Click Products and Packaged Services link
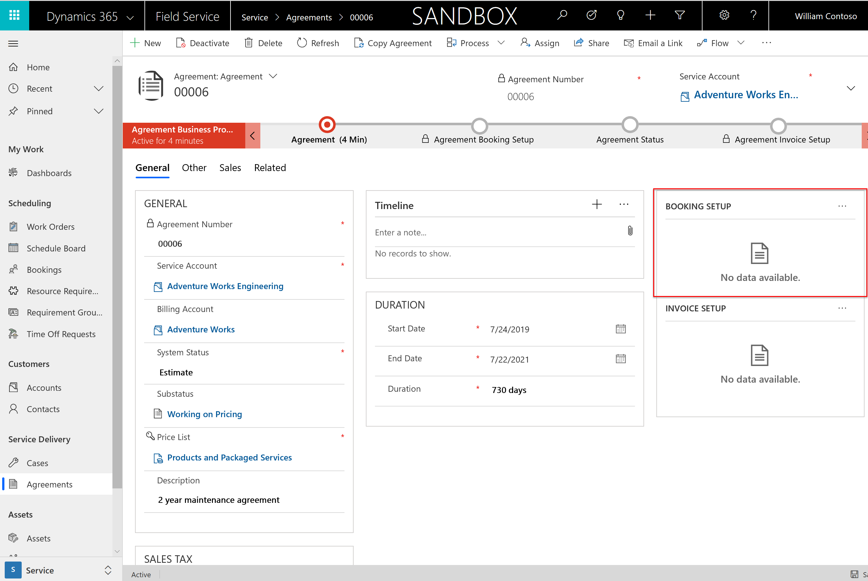The image size is (868, 581). click(x=229, y=457)
